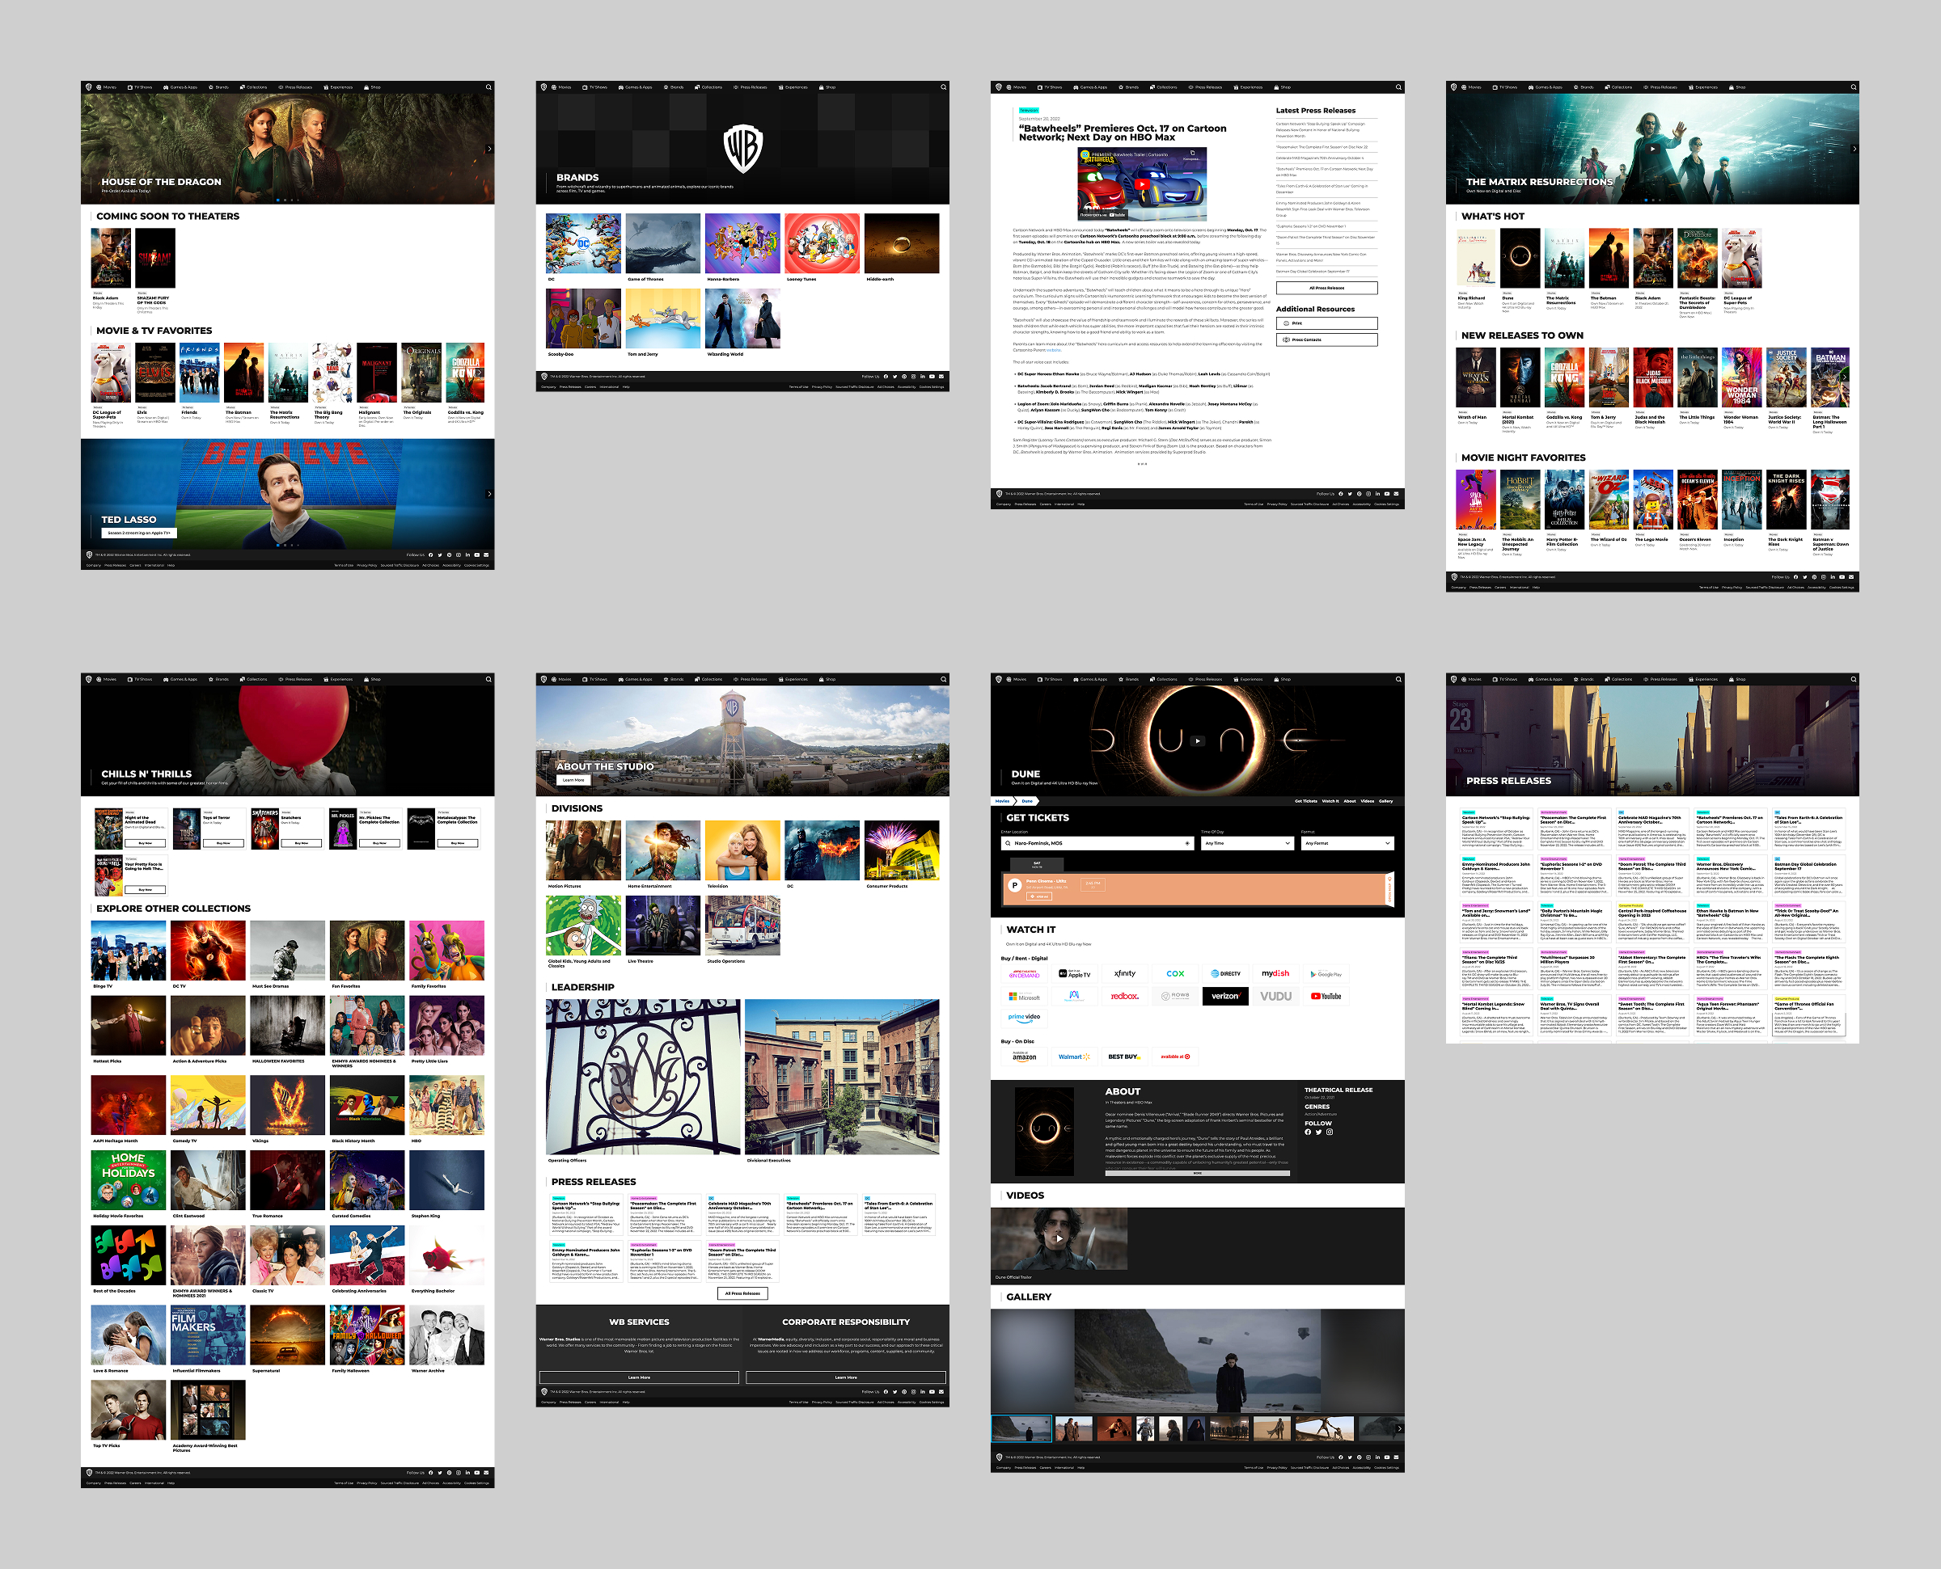
Task: Click Ted Lasso Season 2 streaming button
Action: 138,534
